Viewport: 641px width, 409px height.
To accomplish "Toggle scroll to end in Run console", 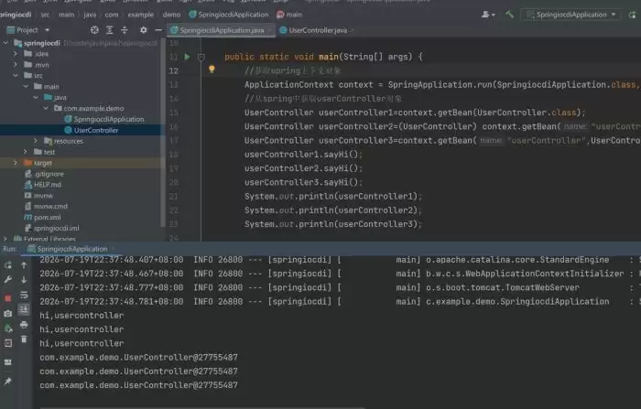I will pos(24,309).
